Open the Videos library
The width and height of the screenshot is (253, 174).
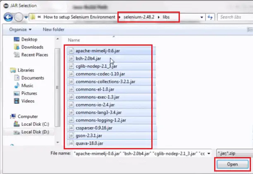coord(24,101)
